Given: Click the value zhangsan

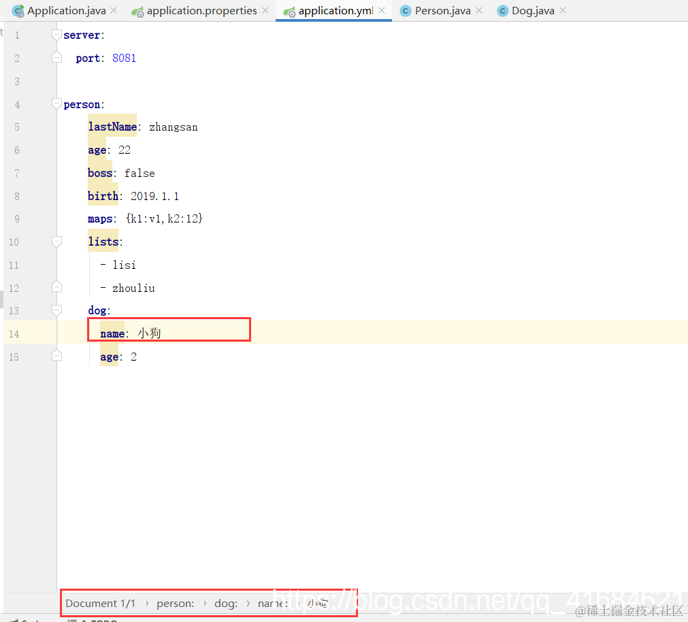Looking at the screenshot, I should coord(174,127).
